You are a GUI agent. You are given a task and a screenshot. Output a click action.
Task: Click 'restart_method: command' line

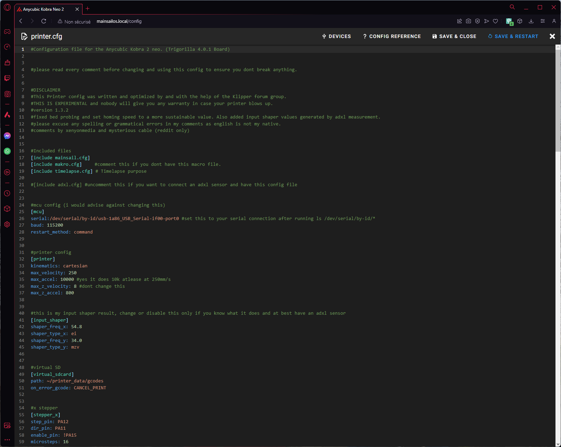coord(62,232)
